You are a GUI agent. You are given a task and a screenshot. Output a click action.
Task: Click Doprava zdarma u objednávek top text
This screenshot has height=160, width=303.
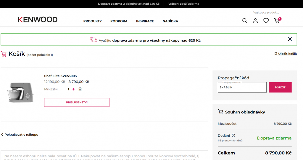(129, 4)
